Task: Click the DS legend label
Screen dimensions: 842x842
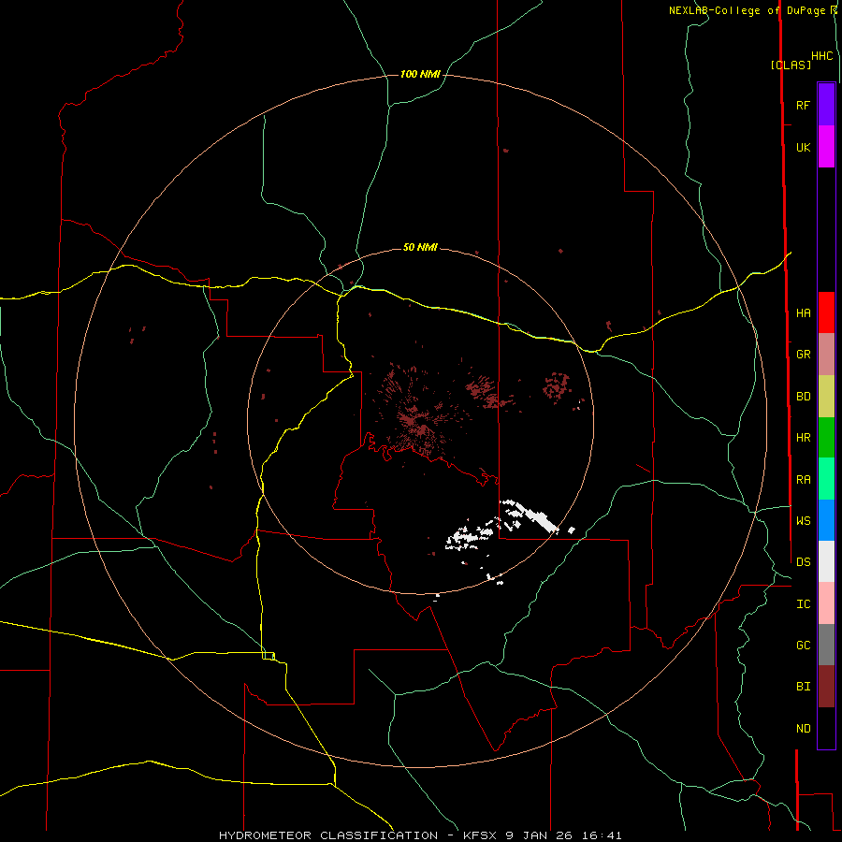Action: (x=803, y=562)
